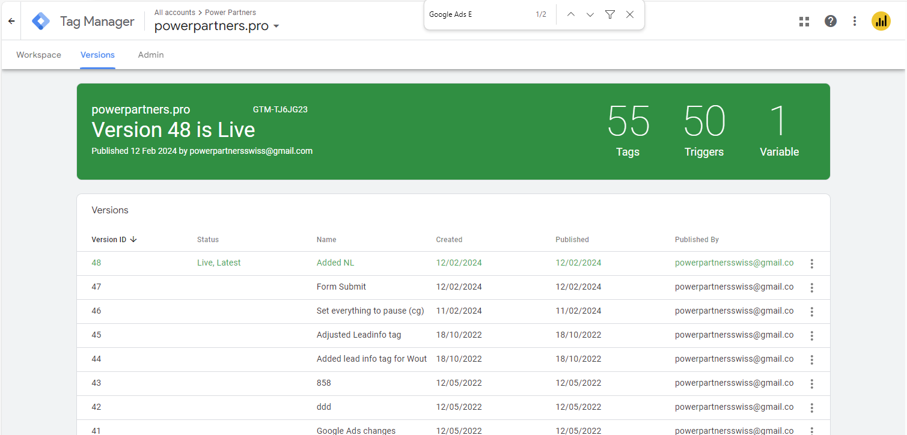
Task: Open the Admin tab
Action: (151, 55)
